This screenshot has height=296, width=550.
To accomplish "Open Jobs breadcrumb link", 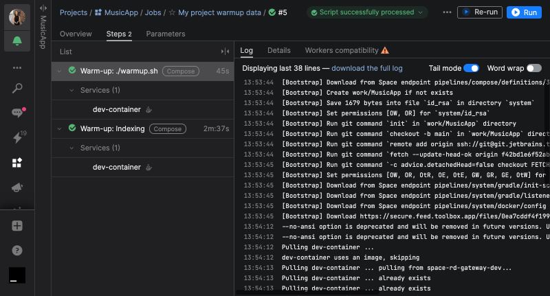I will click(x=153, y=12).
